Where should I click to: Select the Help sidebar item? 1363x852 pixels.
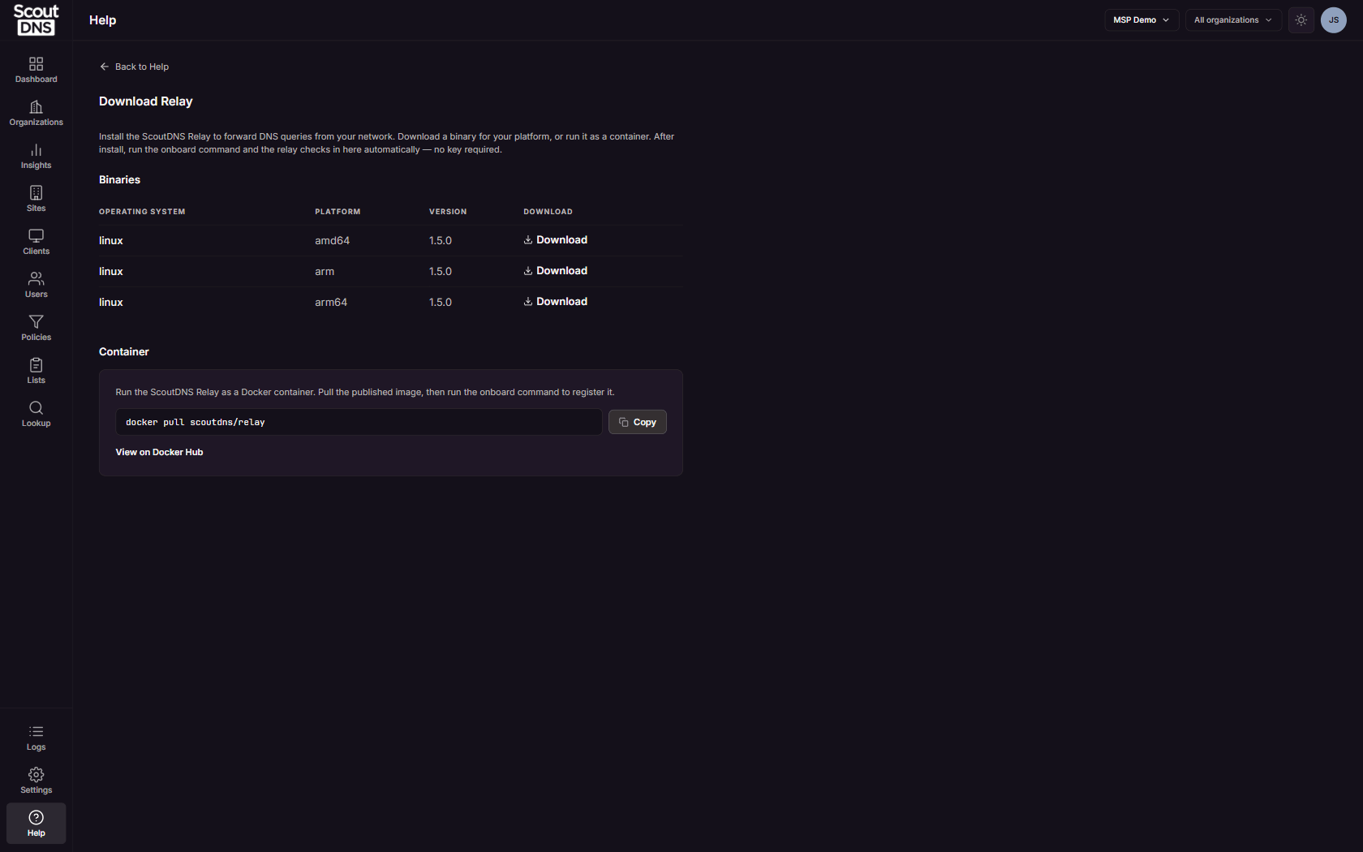(36, 824)
